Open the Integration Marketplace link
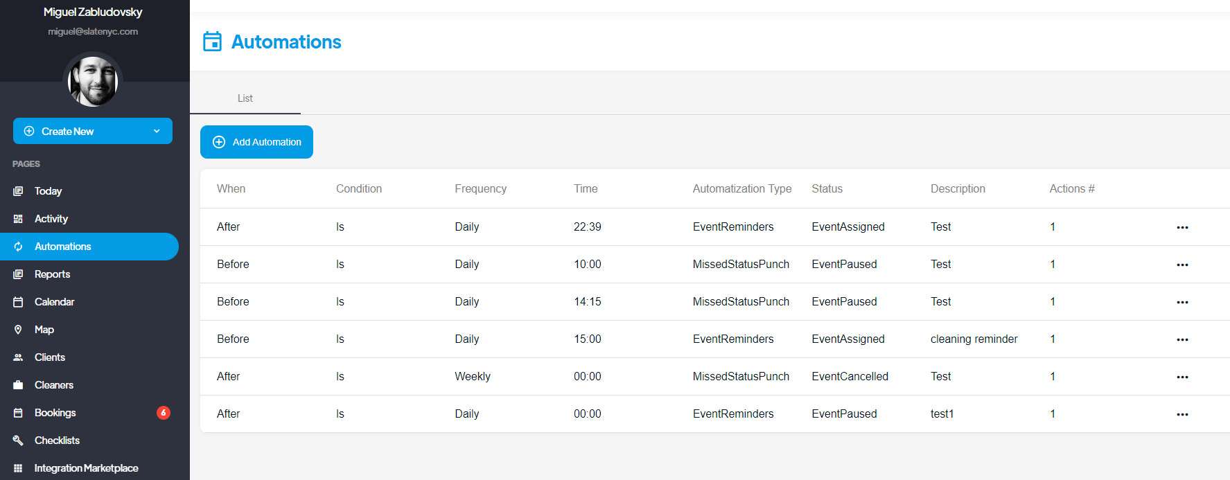1230x480 pixels. pyautogui.click(x=87, y=468)
